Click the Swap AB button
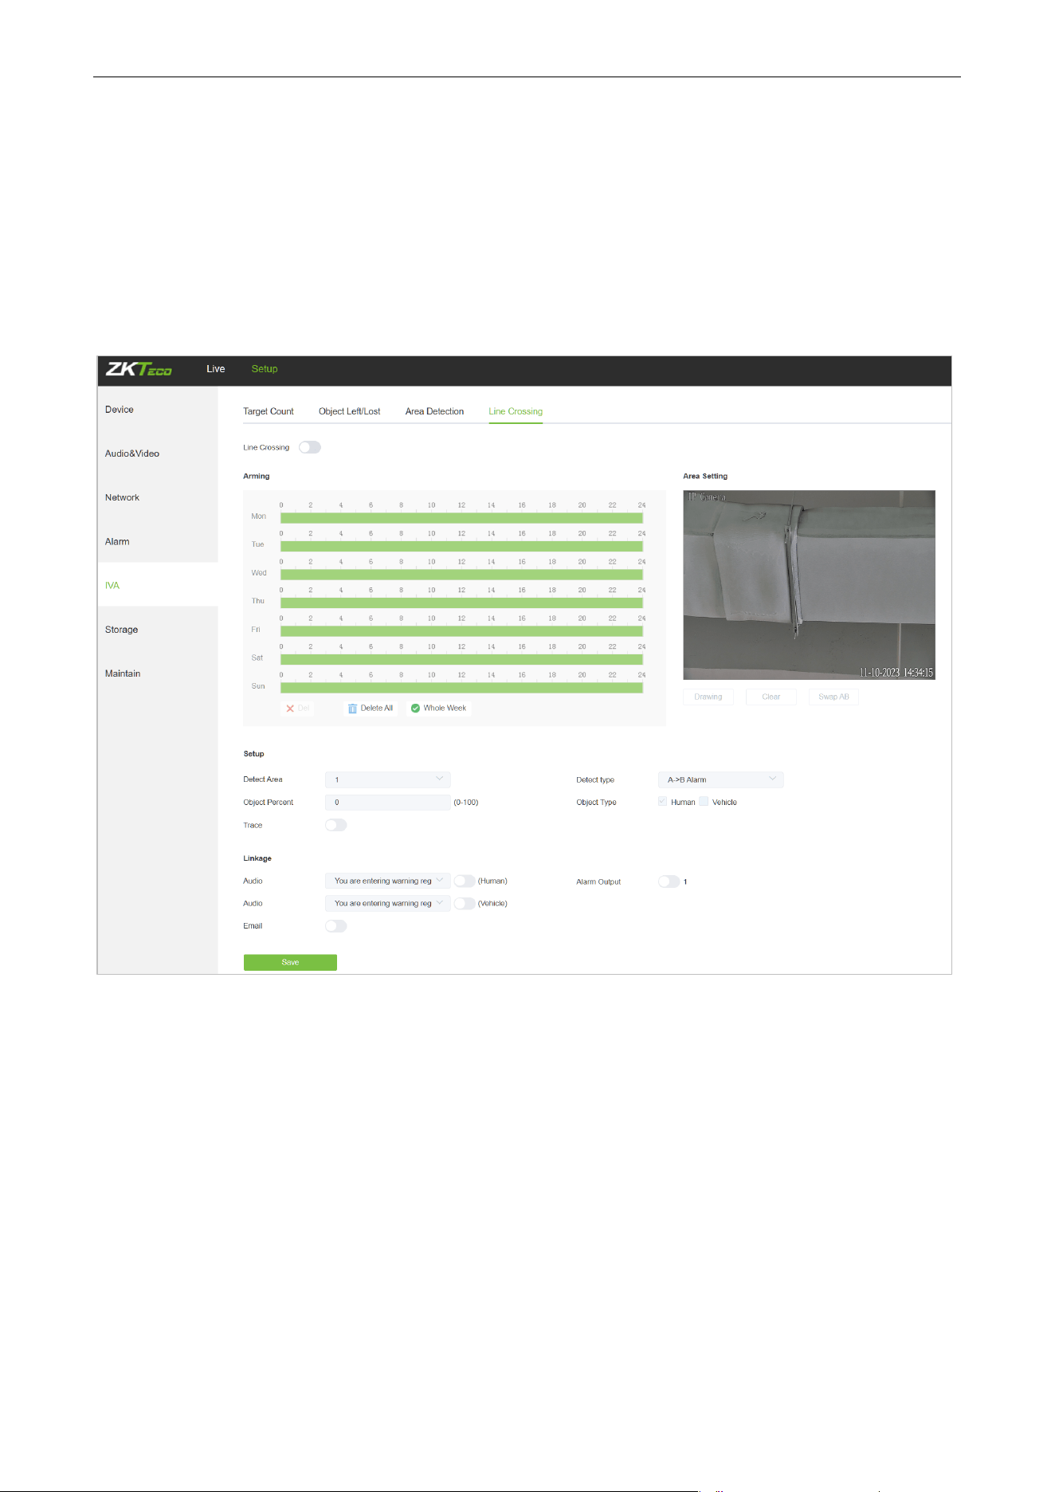The height and width of the screenshot is (1492, 1055). click(833, 697)
